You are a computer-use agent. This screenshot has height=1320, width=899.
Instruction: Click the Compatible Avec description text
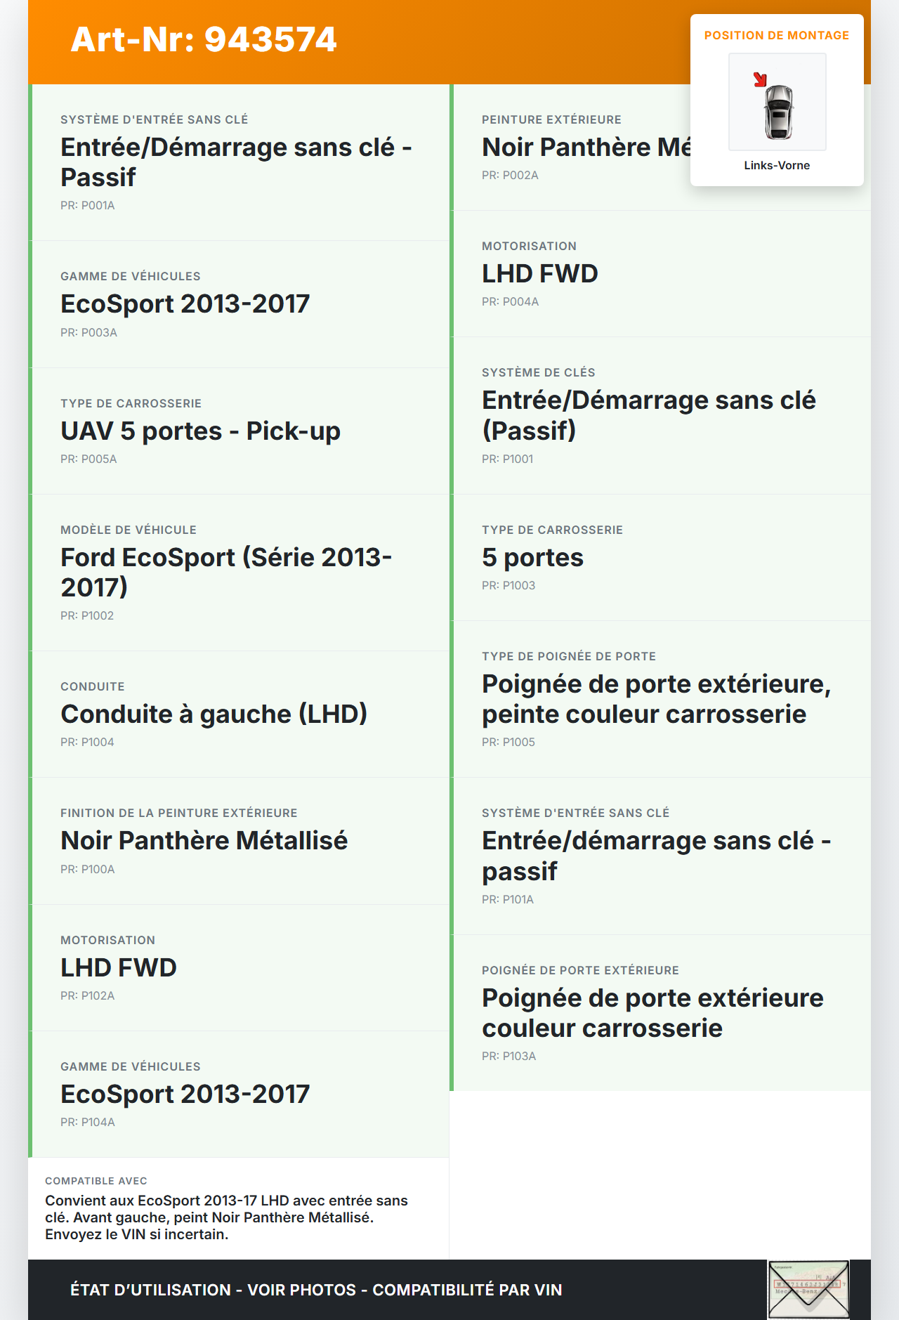[226, 1217]
